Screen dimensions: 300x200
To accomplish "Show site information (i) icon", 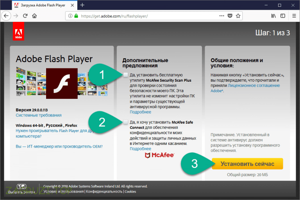I will pyautogui.click(x=70, y=16).
